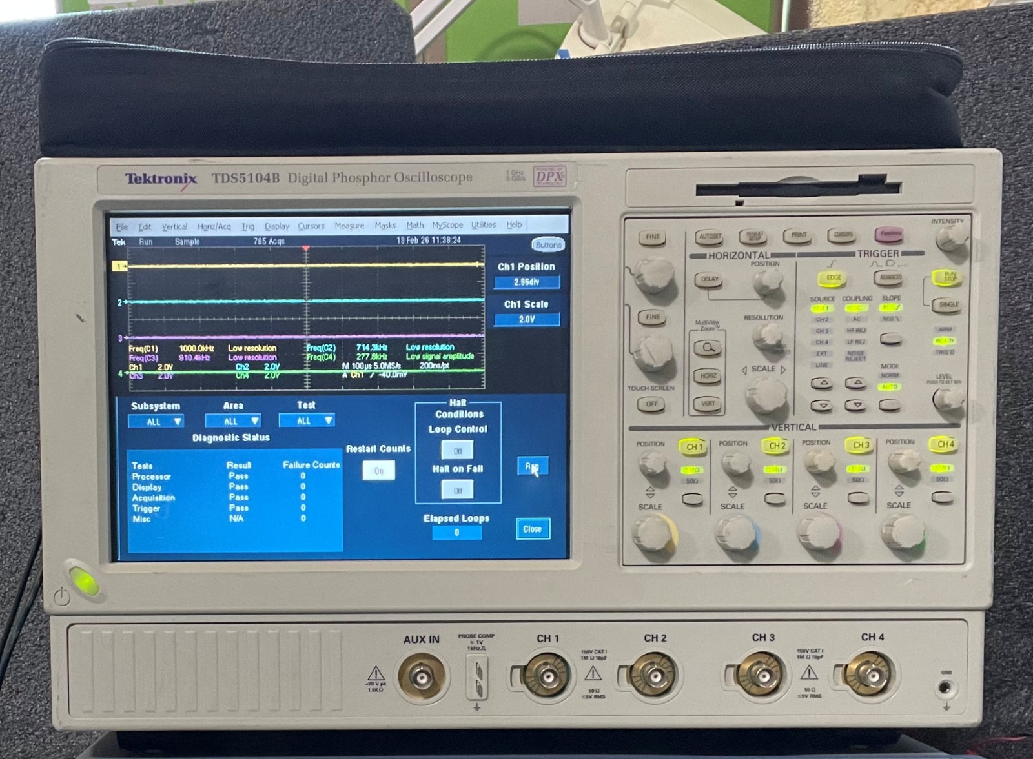Screen dimensions: 1033x759
Task: Click the Elapsed Loops value field
Action: (456, 533)
